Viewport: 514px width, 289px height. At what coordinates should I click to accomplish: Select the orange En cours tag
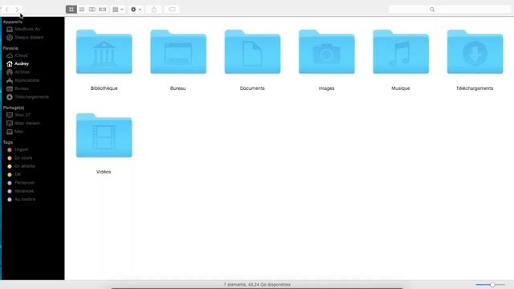20,158
